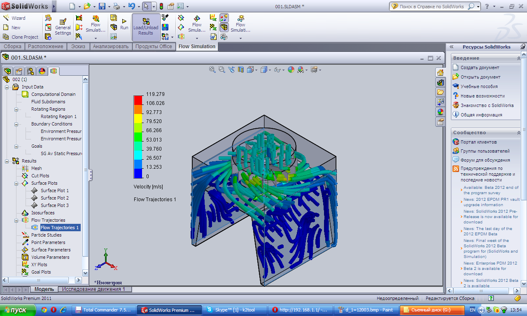Image resolution: width=527 pixels, height=316 pixels.
Task: Select the Исследование движения 1 tab
Action: coord(93,289)
